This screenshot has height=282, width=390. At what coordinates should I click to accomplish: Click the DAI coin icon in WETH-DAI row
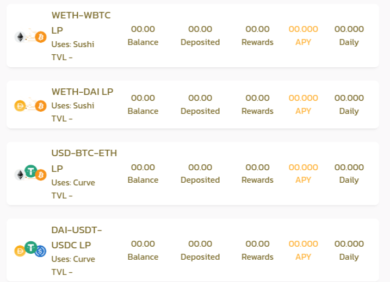[20, 106]
